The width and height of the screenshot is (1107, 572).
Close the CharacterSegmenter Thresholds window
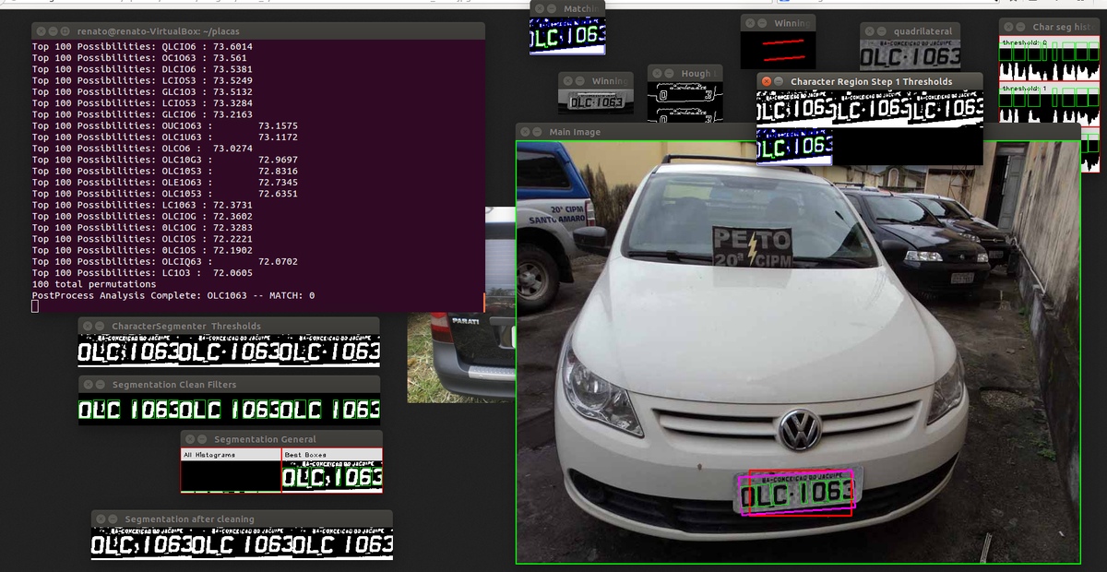(87, 326)
